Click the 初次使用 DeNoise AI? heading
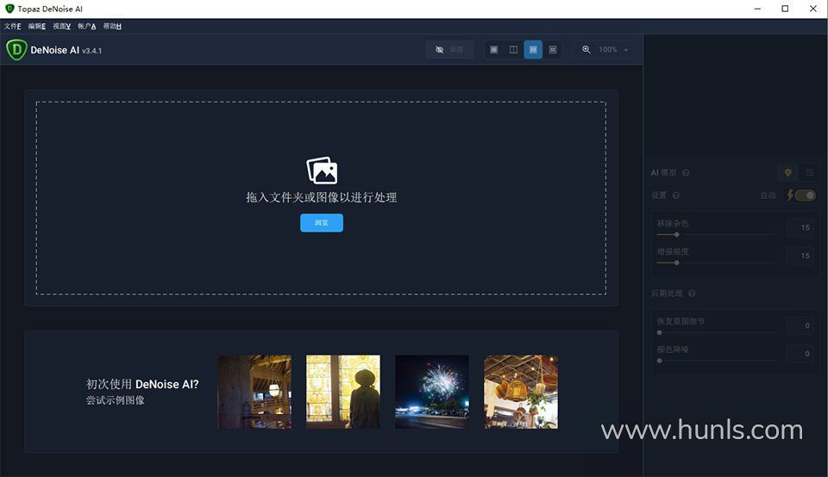The height and width of the screenshot is (477, 828). click(142, 384)
